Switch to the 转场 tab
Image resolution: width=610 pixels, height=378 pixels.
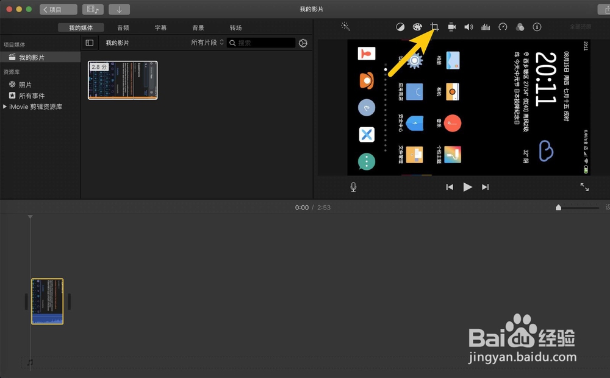235,27
